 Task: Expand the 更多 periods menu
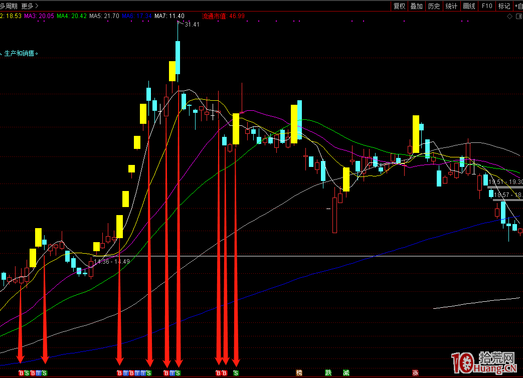30,6
